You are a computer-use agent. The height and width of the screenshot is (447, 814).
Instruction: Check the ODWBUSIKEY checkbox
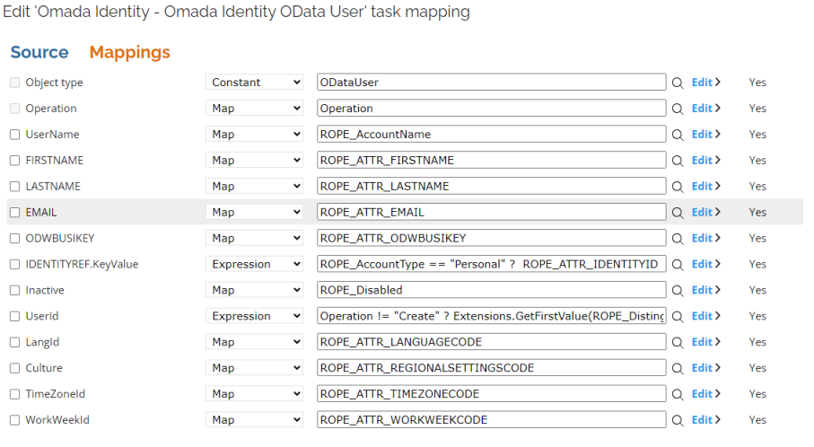click(15, 238)
